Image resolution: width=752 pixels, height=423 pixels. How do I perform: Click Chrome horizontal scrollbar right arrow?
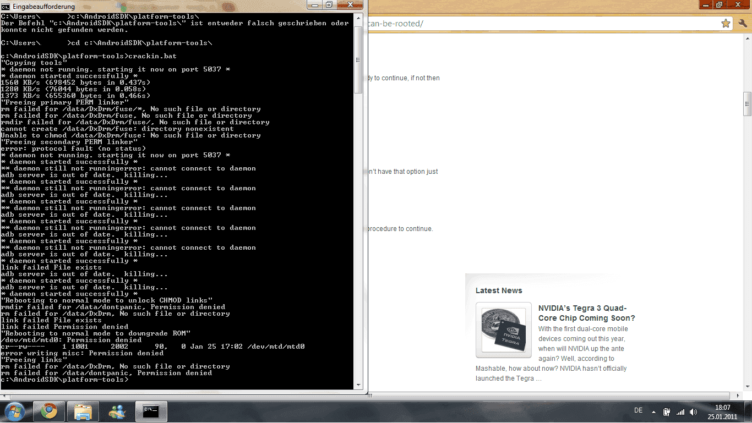pyautogui.click(x=738, y=395)
